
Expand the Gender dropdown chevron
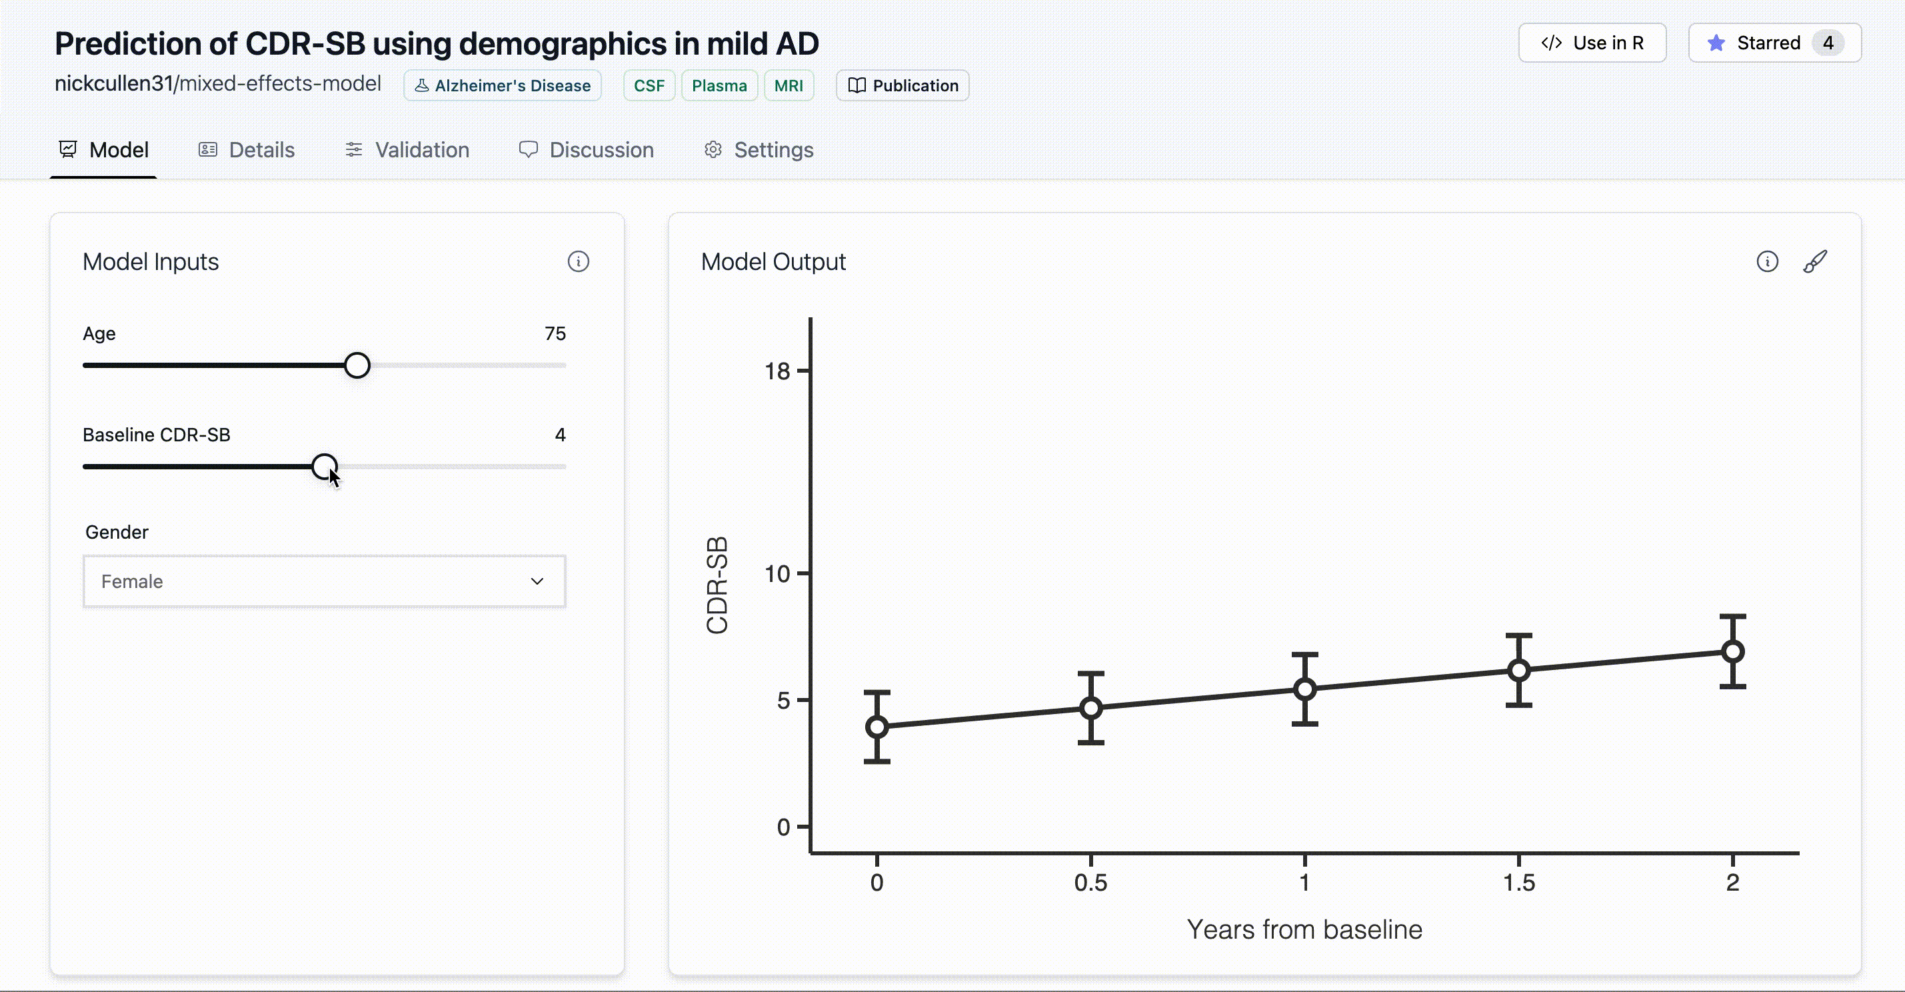[538, 581]
